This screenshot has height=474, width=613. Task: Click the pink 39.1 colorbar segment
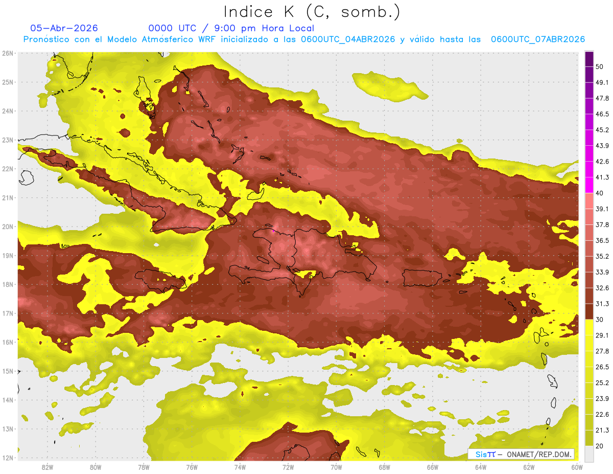point(589,201)
